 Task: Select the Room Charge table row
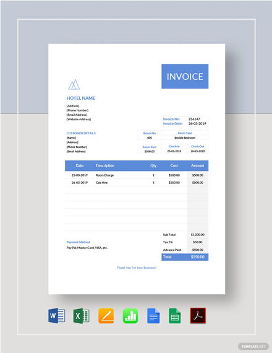137,175
